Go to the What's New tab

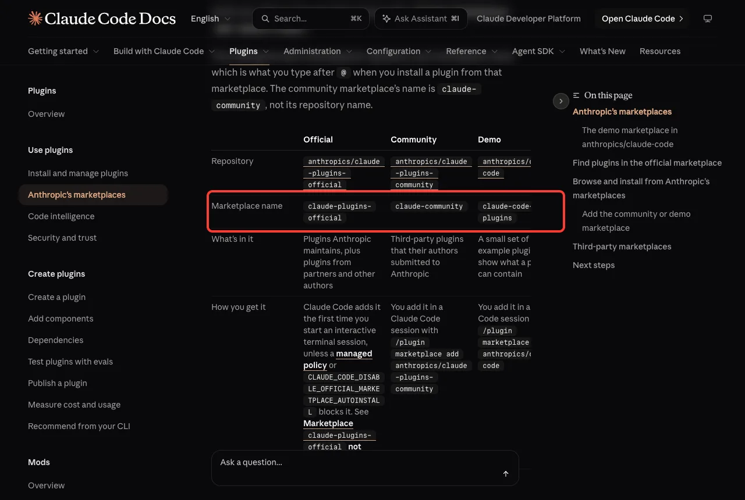[602, 51]
